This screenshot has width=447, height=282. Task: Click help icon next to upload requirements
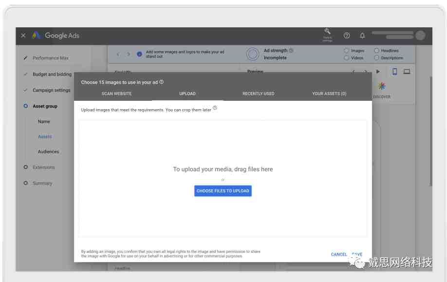pos(215,108)
